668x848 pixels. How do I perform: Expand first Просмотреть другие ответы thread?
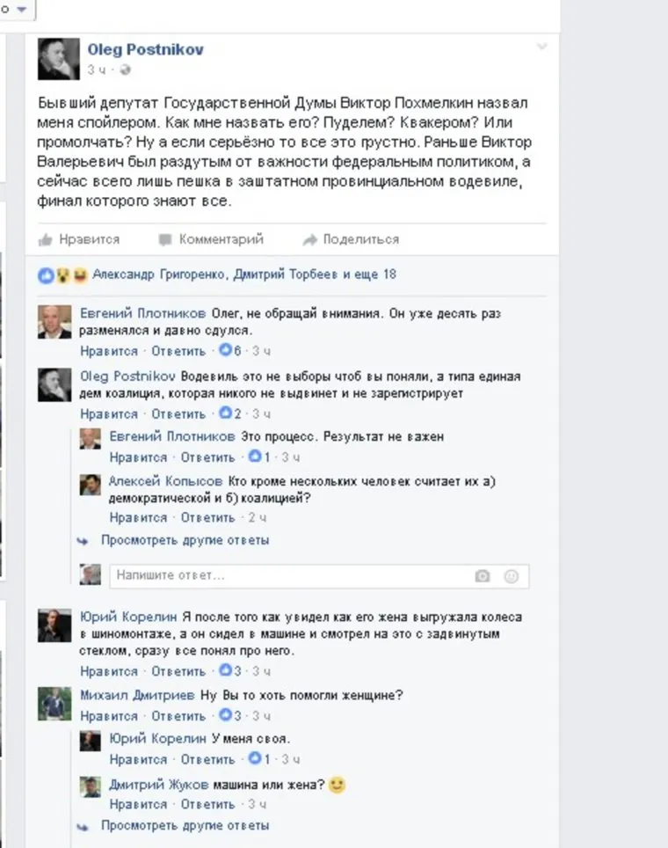(185, 540)
